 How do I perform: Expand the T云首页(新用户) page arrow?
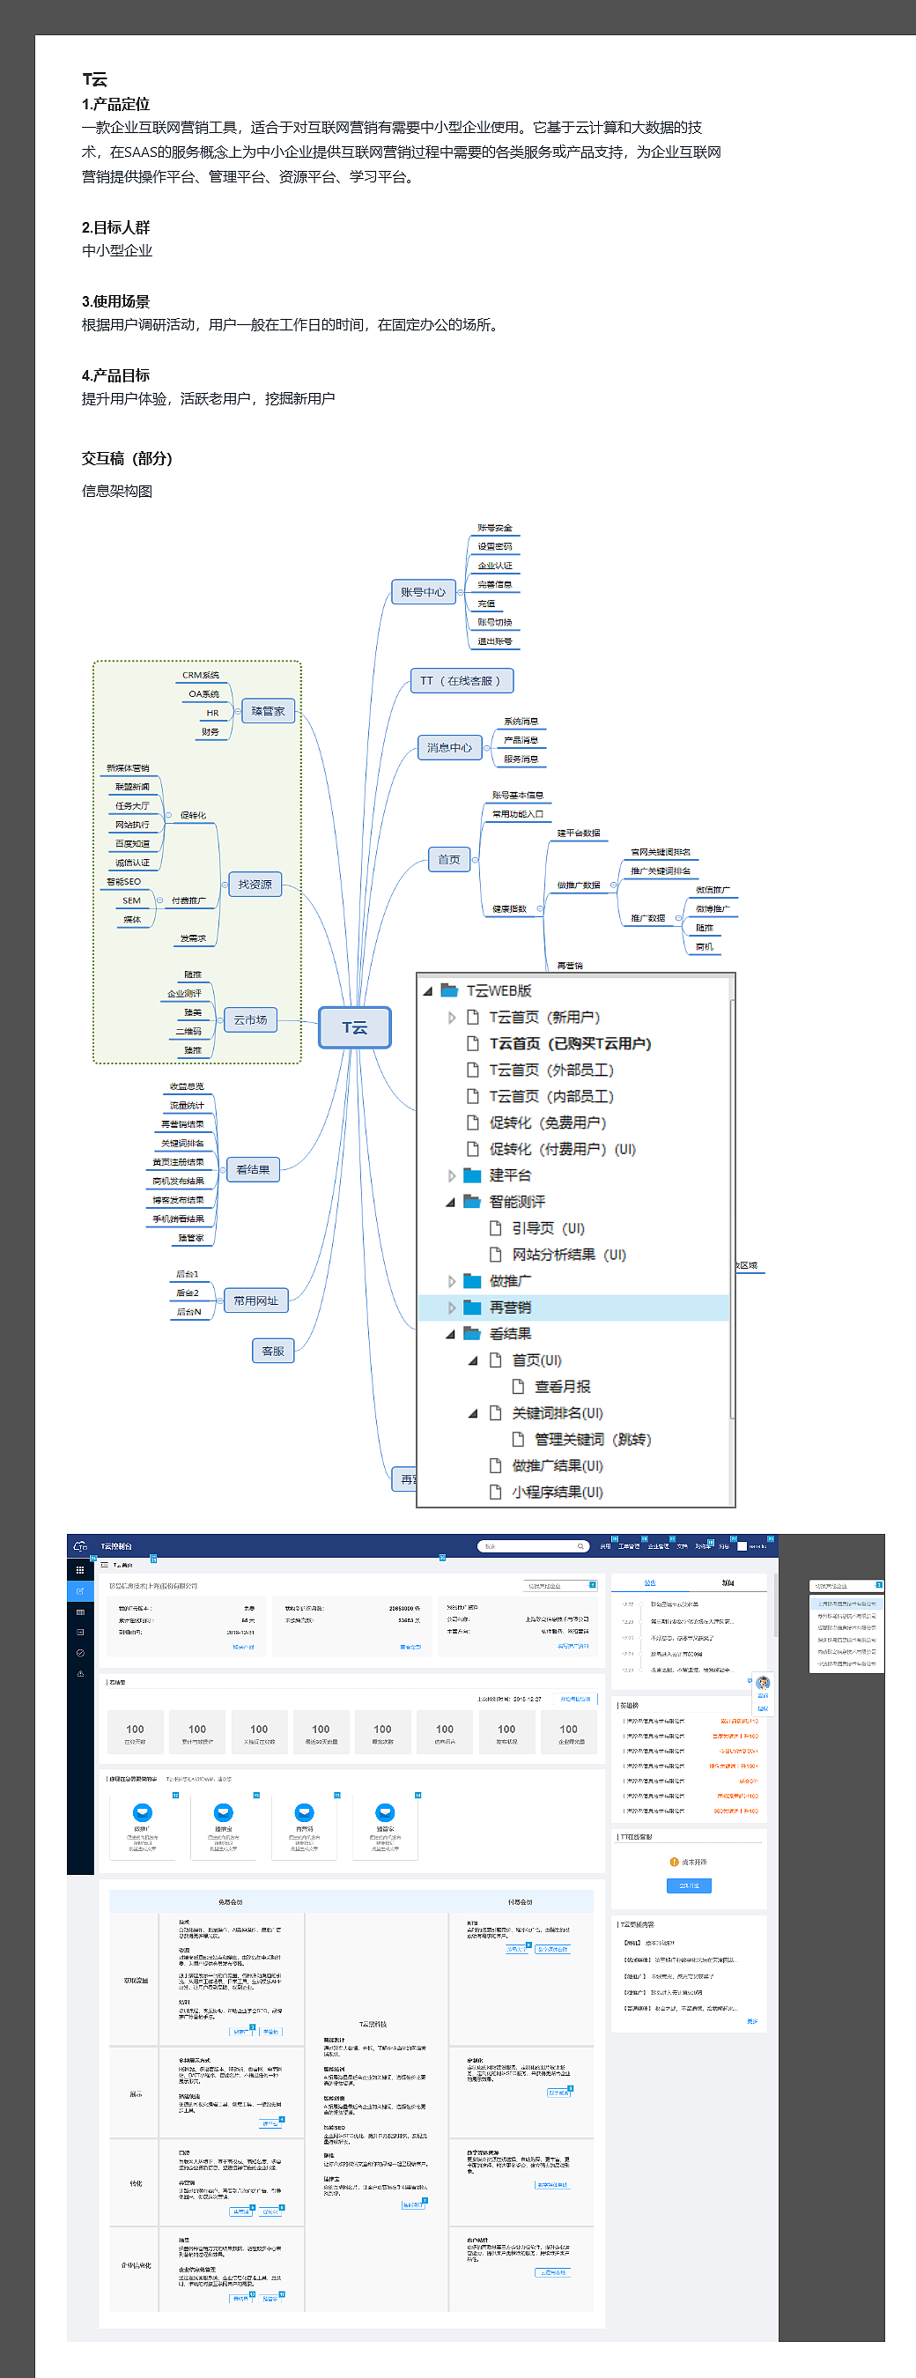point(452,1018)
